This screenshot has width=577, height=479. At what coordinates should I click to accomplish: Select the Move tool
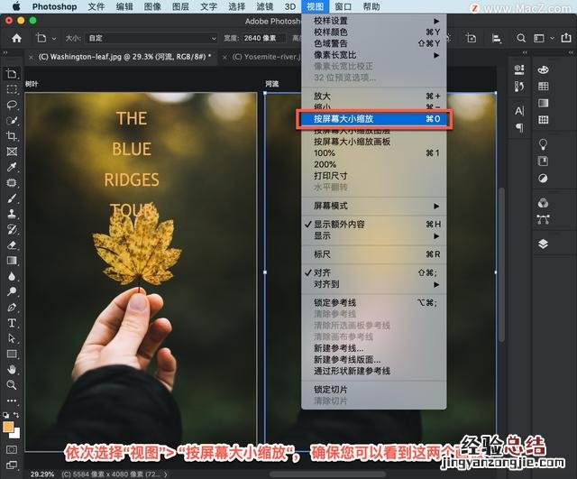point(12,74)
